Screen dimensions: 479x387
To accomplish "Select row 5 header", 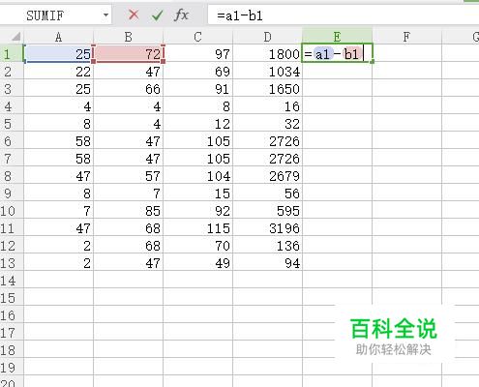I will 12,123.
